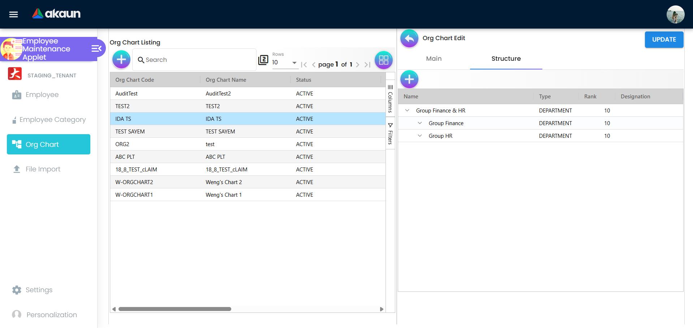Open Employee Category in sidebar
This screenshot has width=693, height=328.
click(x=52, y=120)
